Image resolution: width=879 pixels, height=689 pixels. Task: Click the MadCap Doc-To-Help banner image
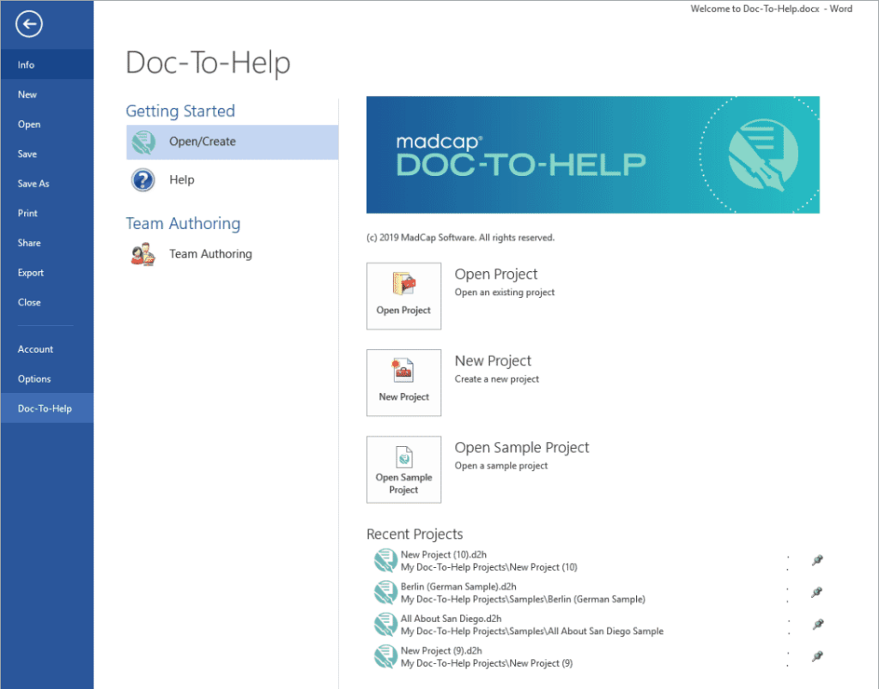(593, 154)
